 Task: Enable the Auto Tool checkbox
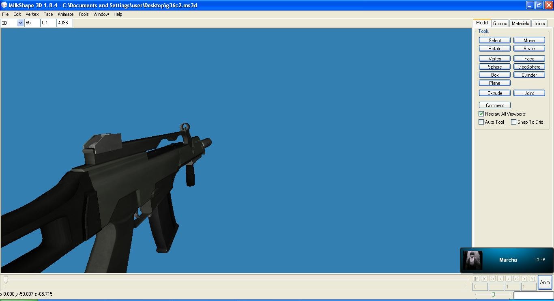click(x=481, y=122)
